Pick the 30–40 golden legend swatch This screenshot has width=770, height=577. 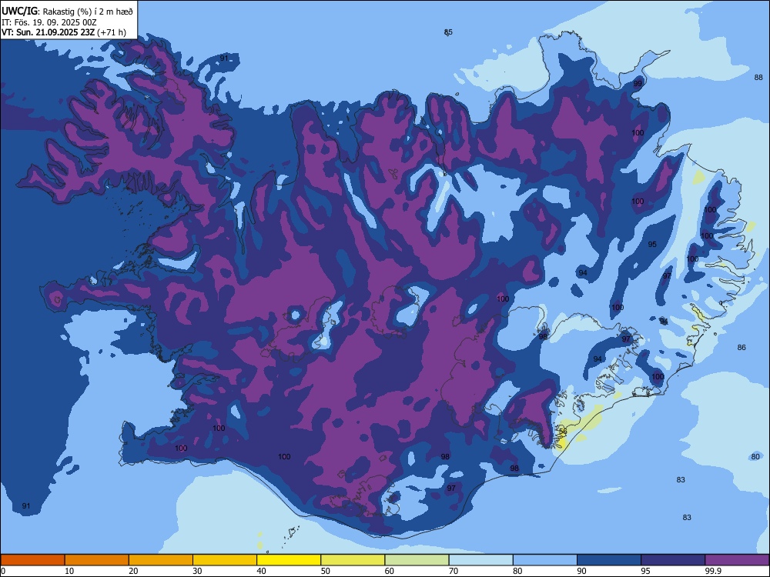225,560
